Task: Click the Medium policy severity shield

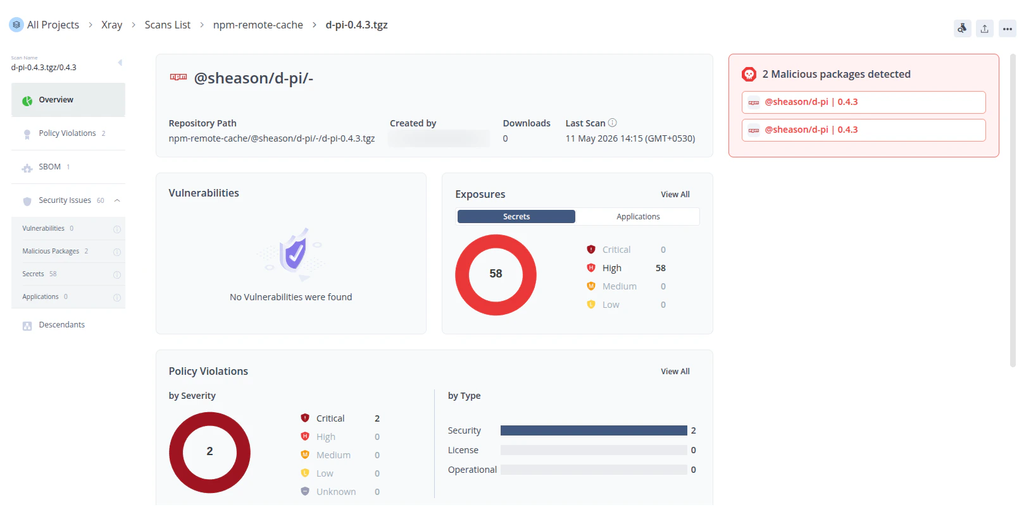Action: (x=305, y=455)
